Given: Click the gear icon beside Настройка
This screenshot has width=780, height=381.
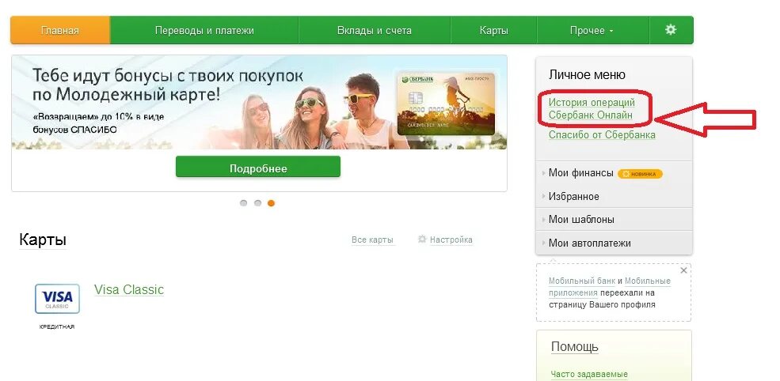Looking at the screenshot, I should [x=422, y=240].
